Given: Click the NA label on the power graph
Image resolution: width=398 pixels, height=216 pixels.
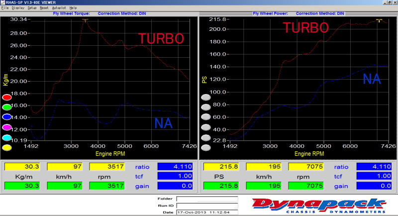Looking at the screenshot, I should pyautogui.click(x=372, y=79).
